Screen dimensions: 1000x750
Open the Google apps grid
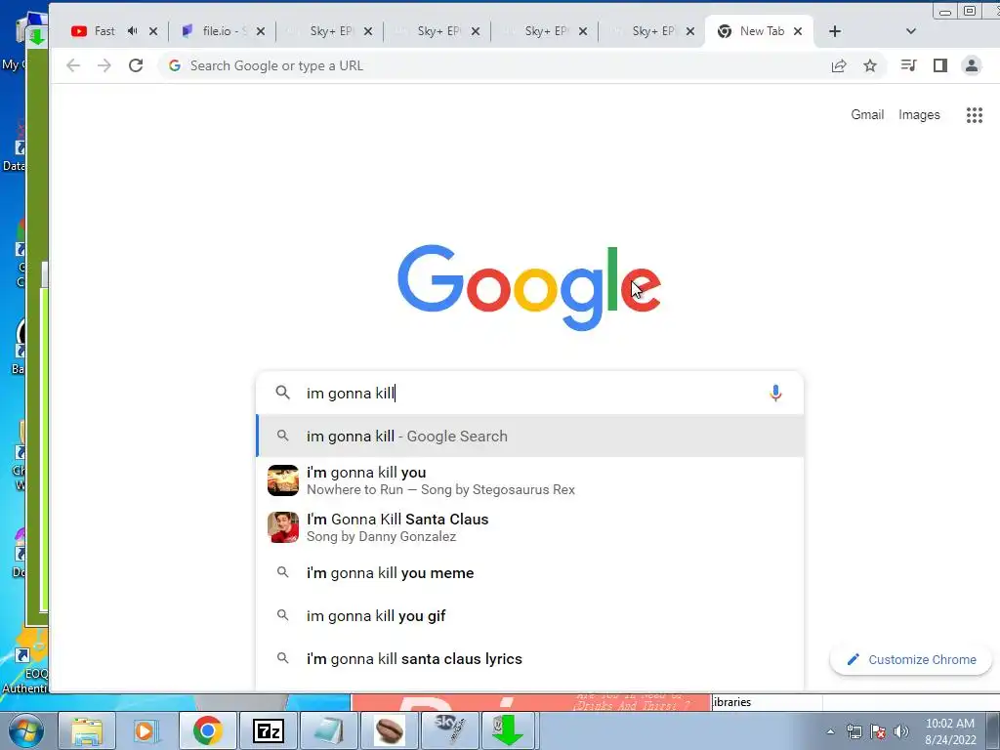974,115
